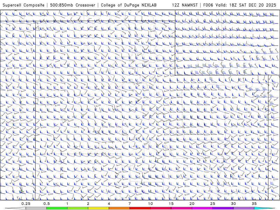Viewport: 280px width, 210px height.
Task: Click the '25' legend label
Action: point(212,204)
